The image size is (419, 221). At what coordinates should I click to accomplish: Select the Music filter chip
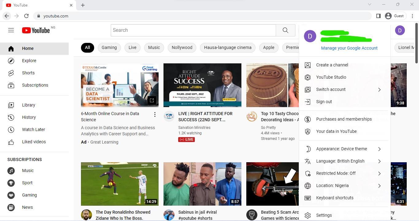tap(154, 47)
